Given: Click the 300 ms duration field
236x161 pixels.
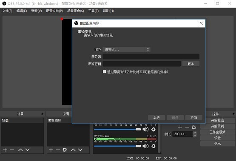Looking at the screenshot, I should (x=182, y=134).
